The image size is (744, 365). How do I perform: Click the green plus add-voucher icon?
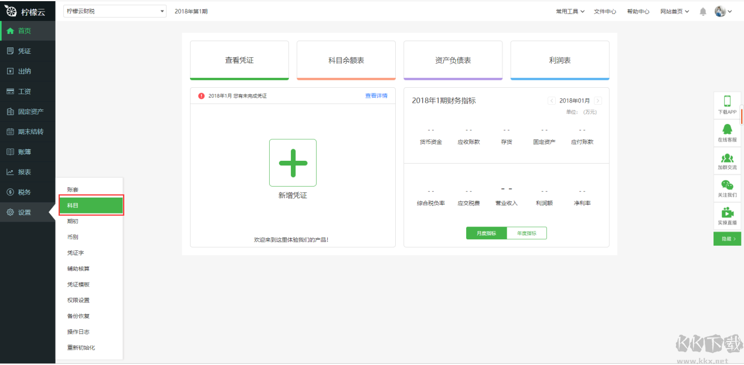(293, 163)
